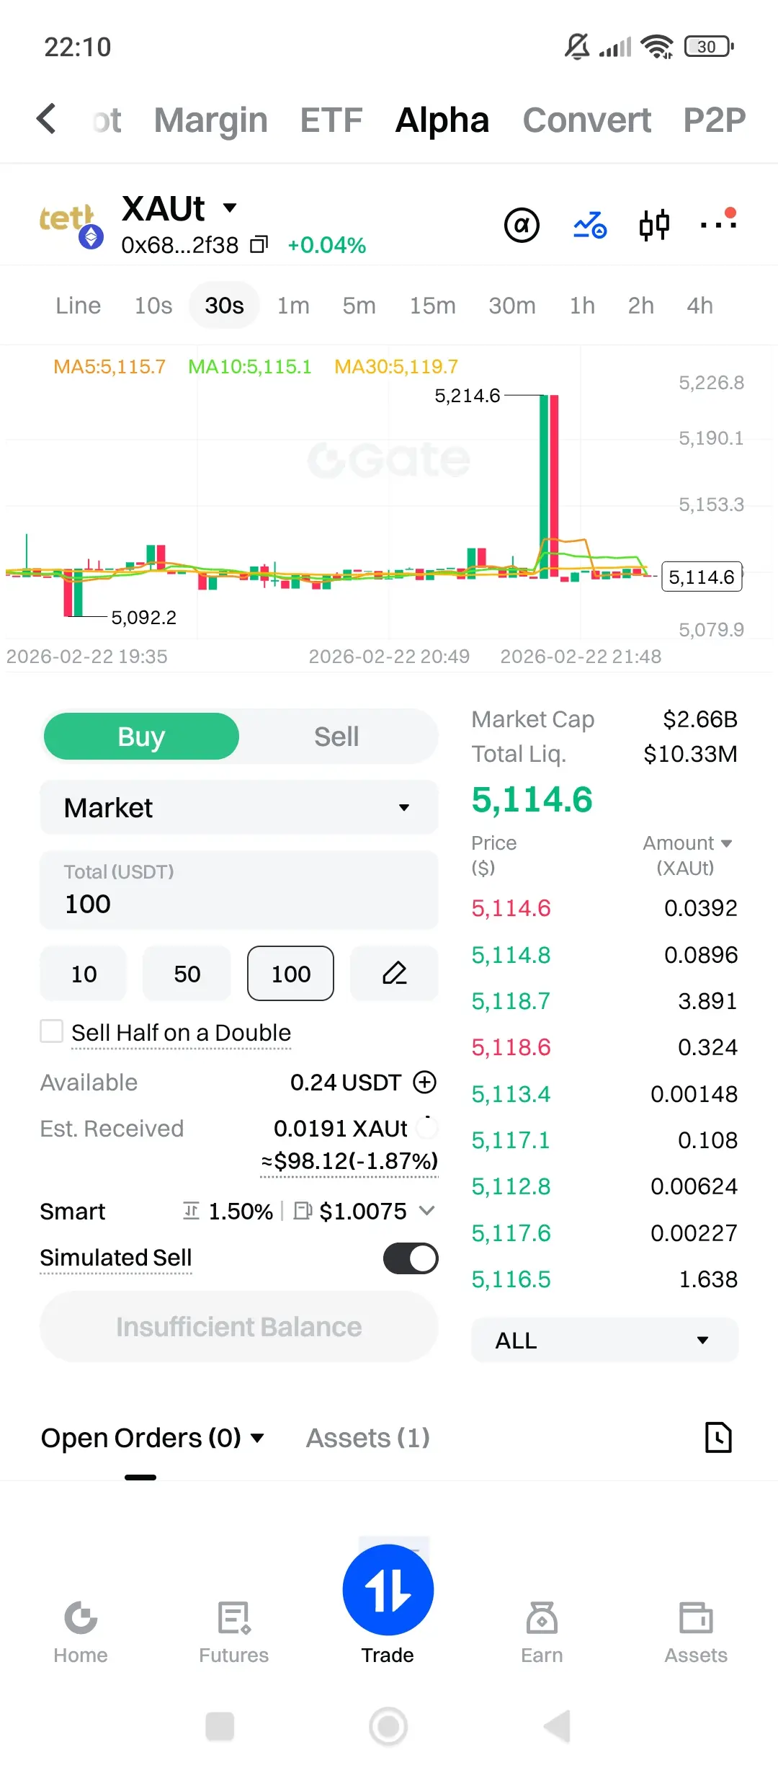
Task: Select the Alpha tab
Action: point(442,120)
